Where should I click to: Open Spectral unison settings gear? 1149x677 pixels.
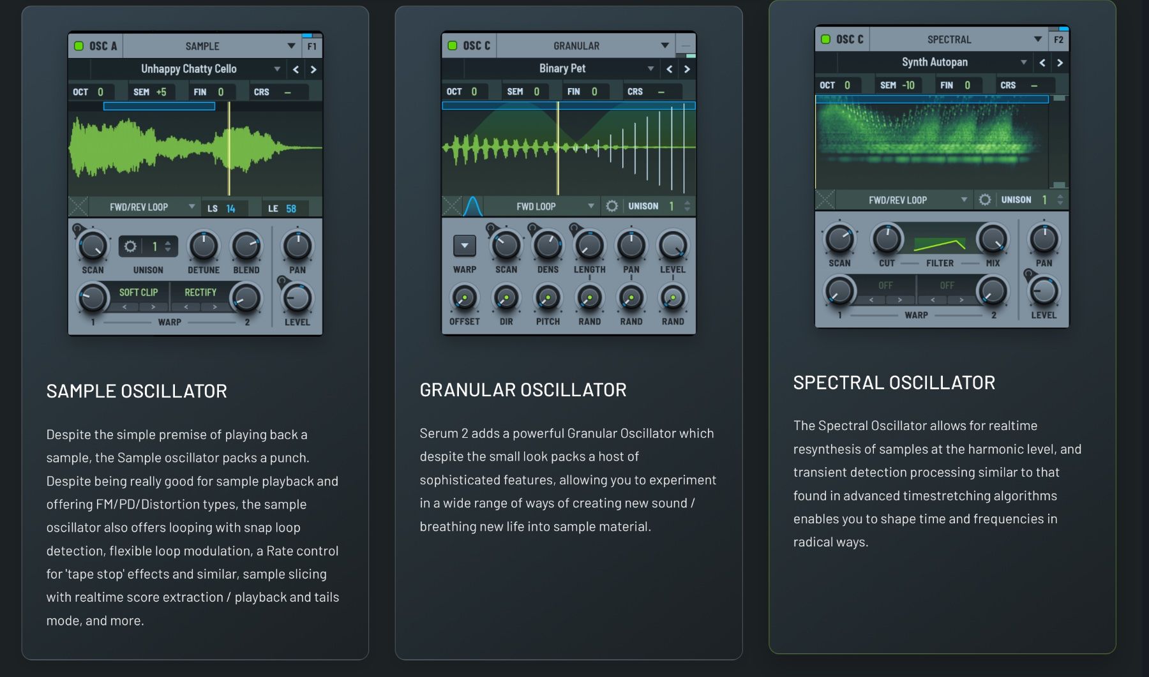point(985,200)
